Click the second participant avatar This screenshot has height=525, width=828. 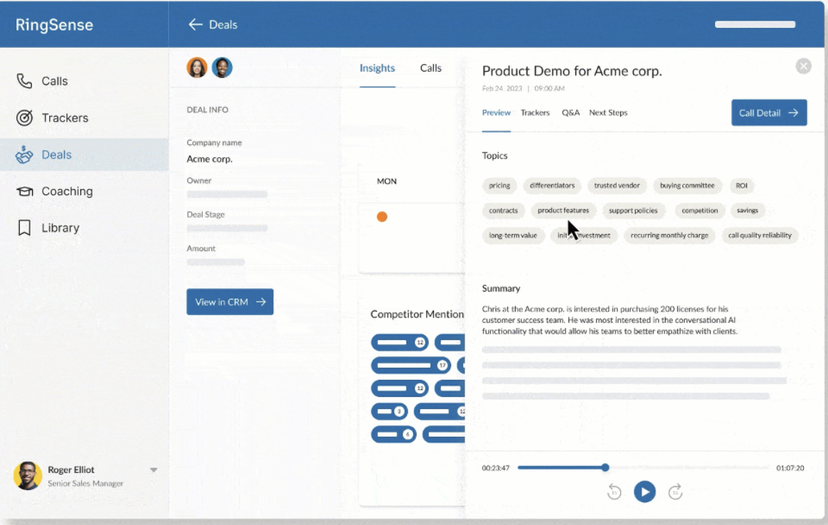[x=223, y=68]
